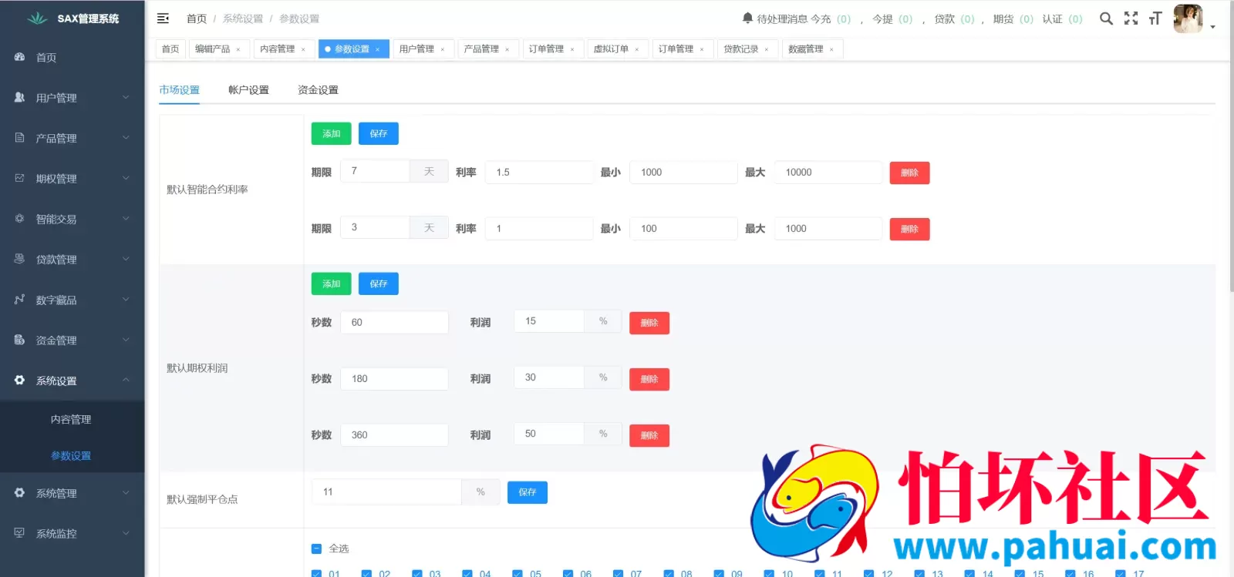
Task: Click the gear icon beside 系统设置
Action: [19, 381]
